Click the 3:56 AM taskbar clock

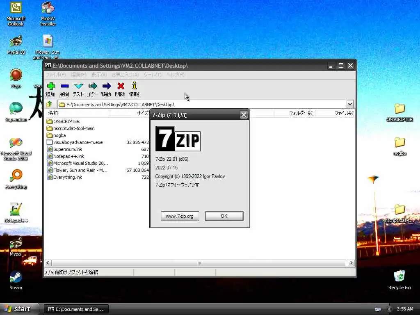(x=405, y=309)
